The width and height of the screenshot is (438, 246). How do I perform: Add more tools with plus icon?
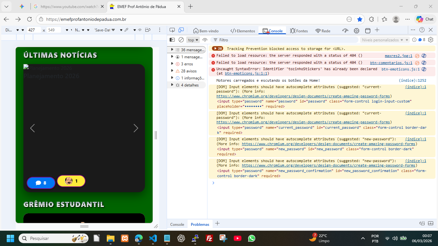[377, 30]
